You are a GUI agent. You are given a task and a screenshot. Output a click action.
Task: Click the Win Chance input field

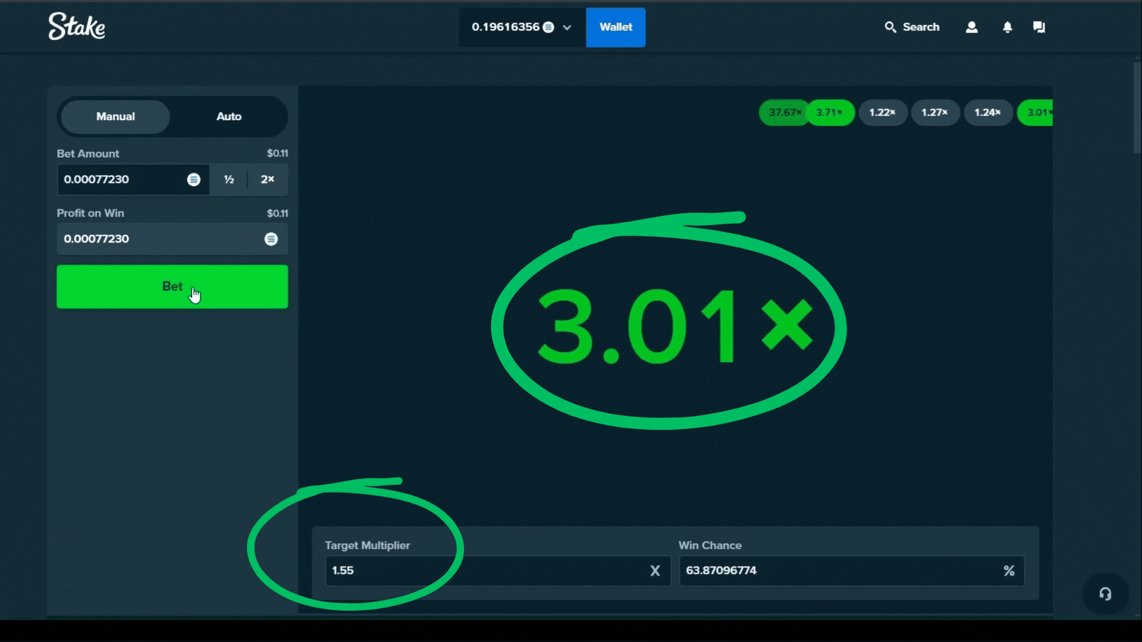point(852,571)
